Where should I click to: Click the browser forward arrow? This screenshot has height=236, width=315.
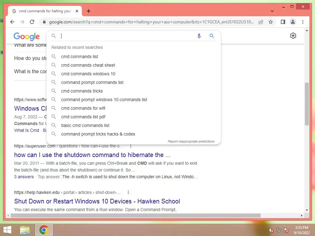click(x=22, y=22)
